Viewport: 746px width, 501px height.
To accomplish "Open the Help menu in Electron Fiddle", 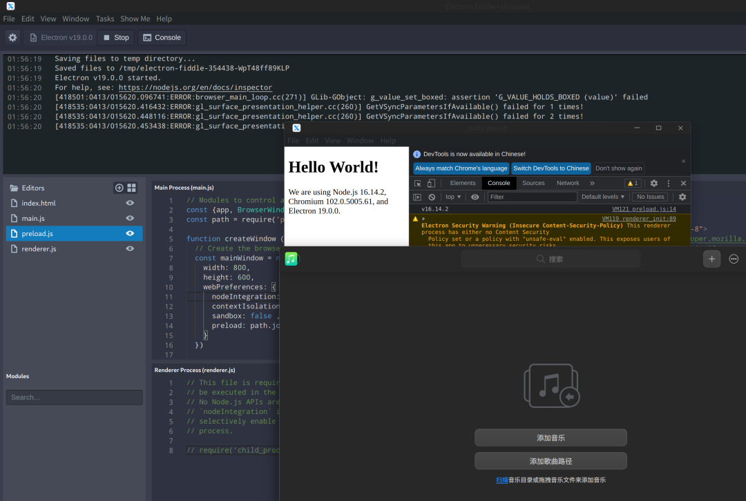I will 164,19.
